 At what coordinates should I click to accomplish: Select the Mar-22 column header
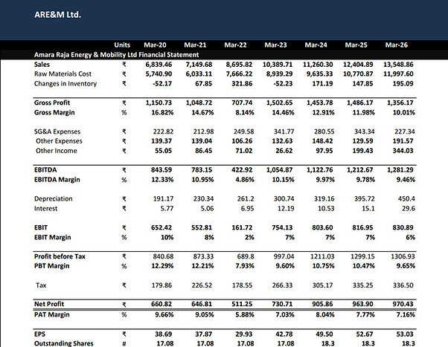point(235,45)
